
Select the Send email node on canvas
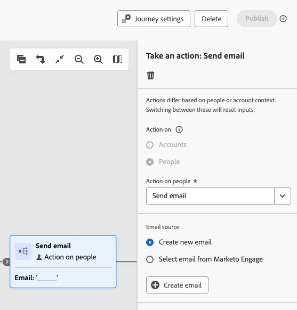click(x=63, y=262)
